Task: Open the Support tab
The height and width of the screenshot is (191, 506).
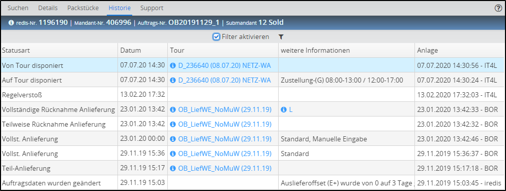Action: pyautogui.click(x=152, y=8)
